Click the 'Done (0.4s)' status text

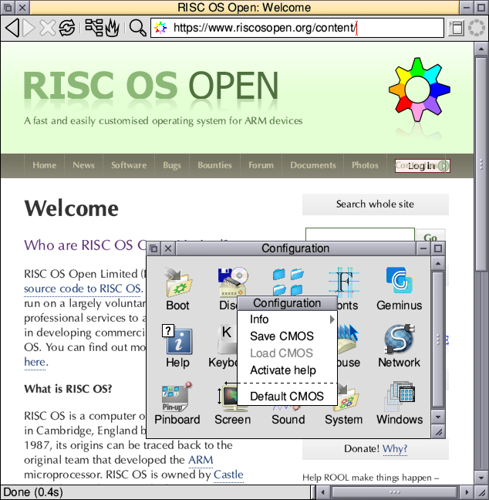[33, 492]
